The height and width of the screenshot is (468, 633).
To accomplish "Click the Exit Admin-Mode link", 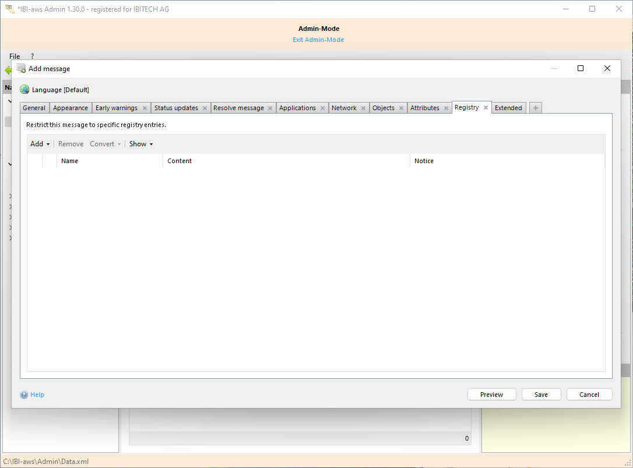I will coord(318,39).
